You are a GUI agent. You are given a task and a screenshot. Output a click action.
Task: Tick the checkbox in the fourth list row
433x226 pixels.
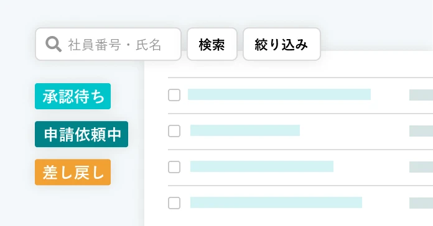point(174,203)
